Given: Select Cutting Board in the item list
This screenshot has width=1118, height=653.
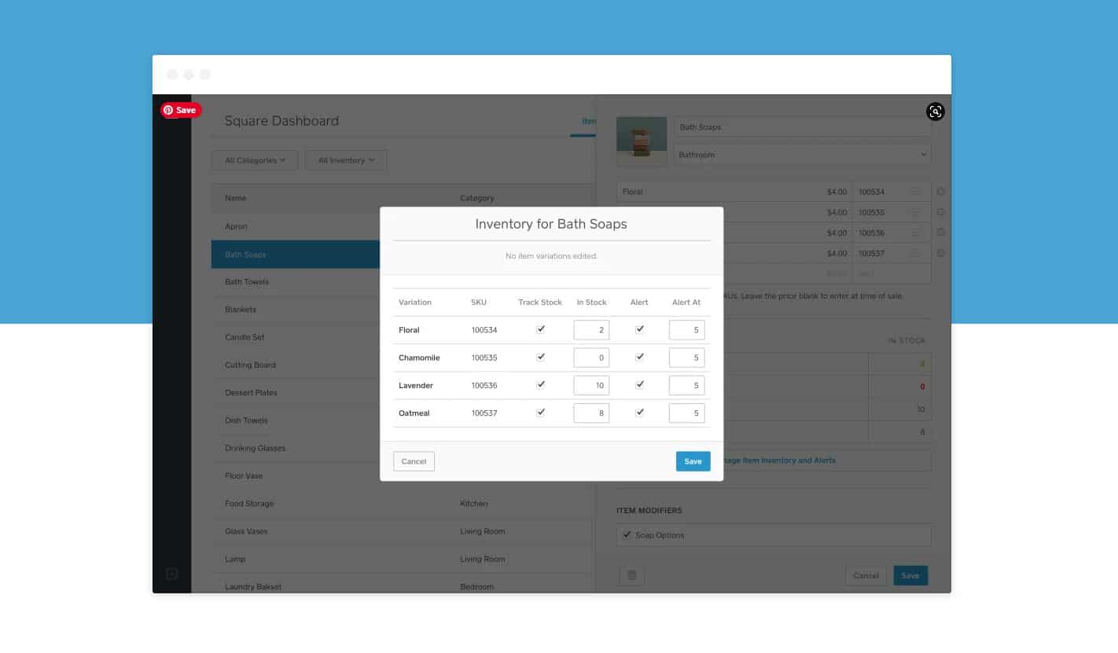Looking at the screenshot, I should point(296,365).
